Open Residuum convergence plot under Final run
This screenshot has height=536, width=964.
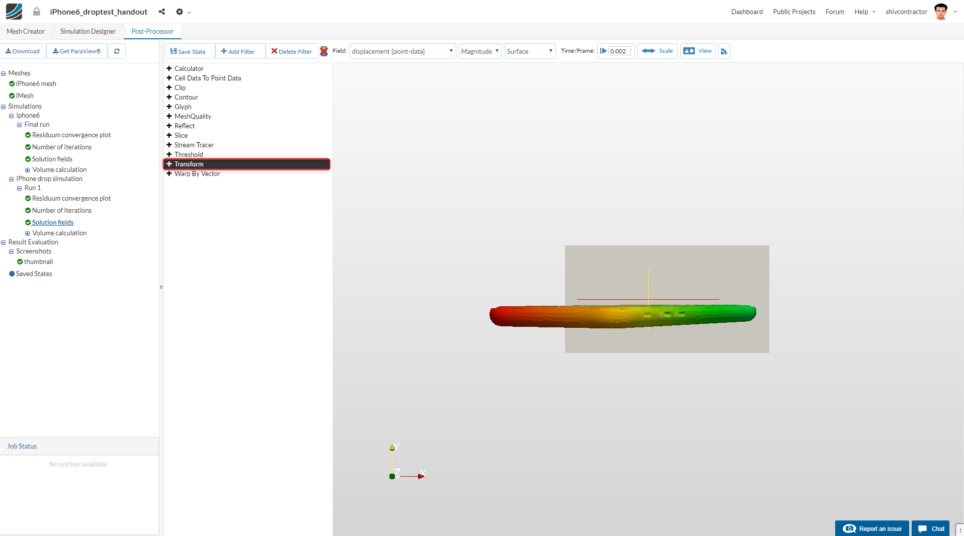pos(71,135)
